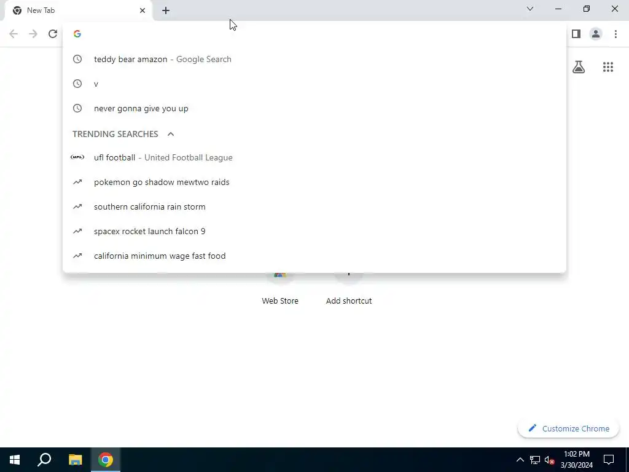The height and width of the screenshot is (472, 629).
Task: Show hidden system tray icons
Action: (x=520, y=460)
